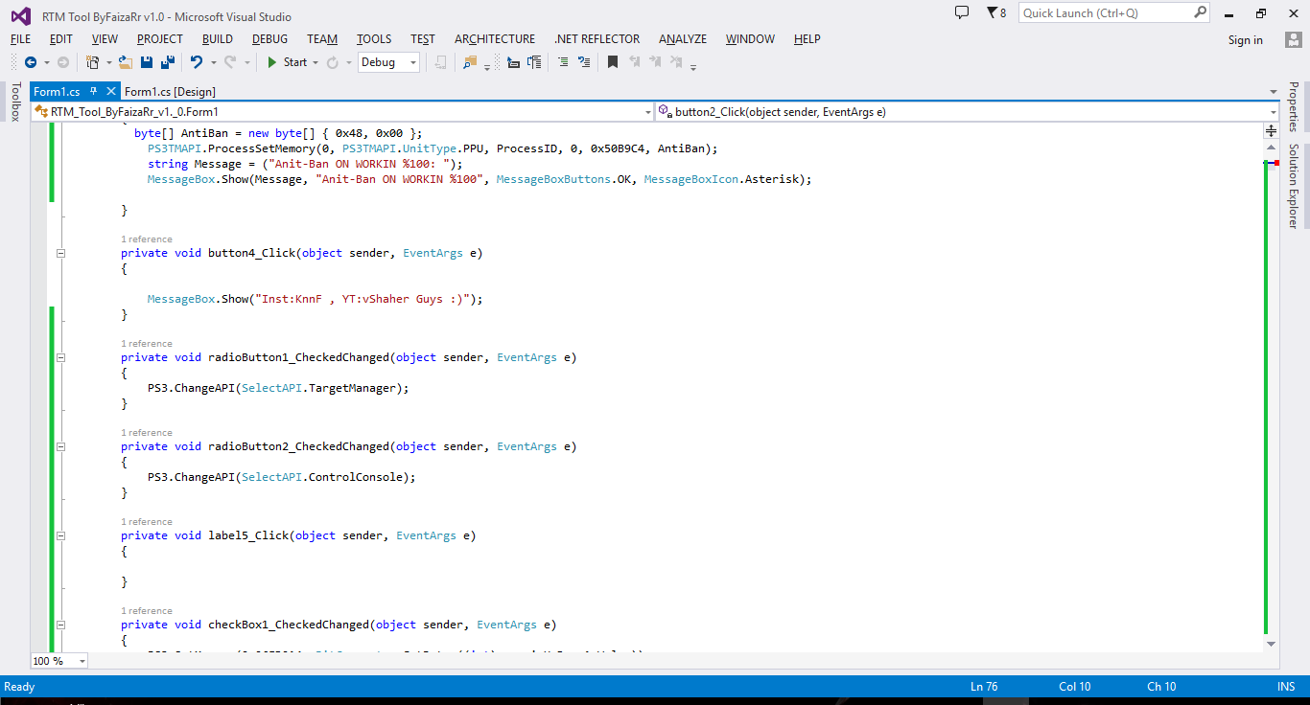Toggle bookmark with the bookmark icon
Viewport: 1310px width, 705px height.
click(613, 62)
